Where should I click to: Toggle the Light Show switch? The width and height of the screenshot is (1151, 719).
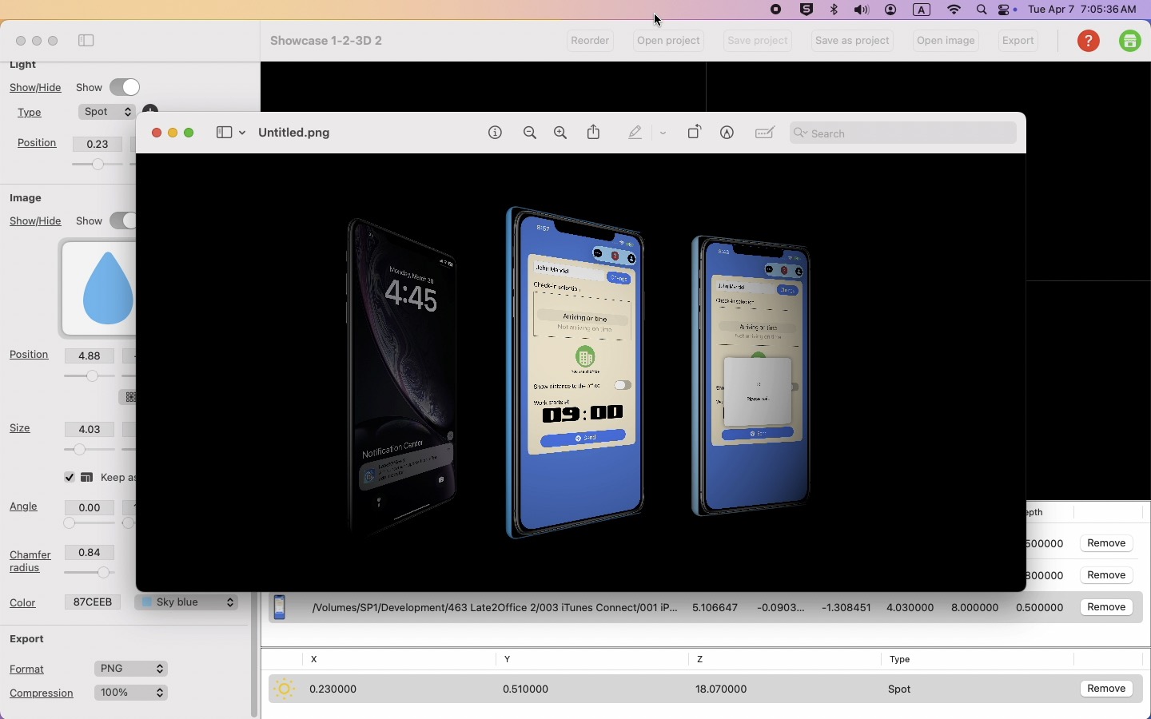click(x=125, y=87)
